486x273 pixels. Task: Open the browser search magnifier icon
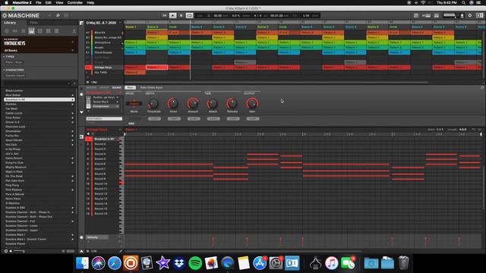58,15
